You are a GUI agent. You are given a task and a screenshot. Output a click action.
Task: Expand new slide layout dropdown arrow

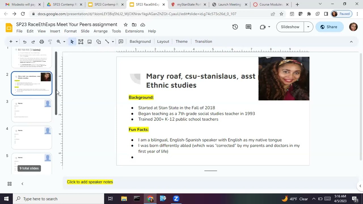pyautogui.click(x=17, y=42)
